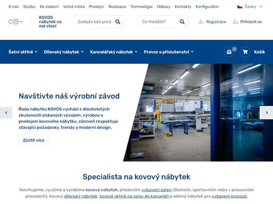Click the 'Specialista na kovový nábytek' heading
This screenshot has width=273, height=204.
pos(136,177)
